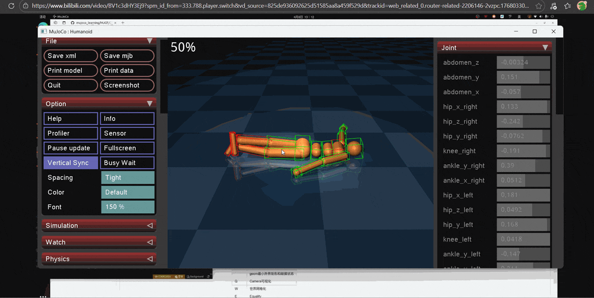Image resolution: width=594 pixels, height=298 pixels.
Task: Click the humanoid's head sphere in the viewport
Action: coord(354,148)
